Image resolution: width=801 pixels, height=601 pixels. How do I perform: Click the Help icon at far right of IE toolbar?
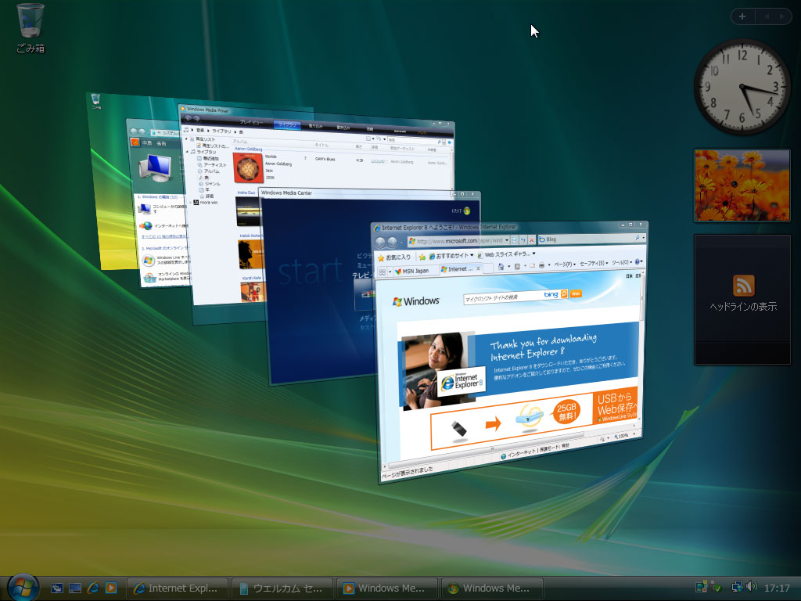(638, 265)
